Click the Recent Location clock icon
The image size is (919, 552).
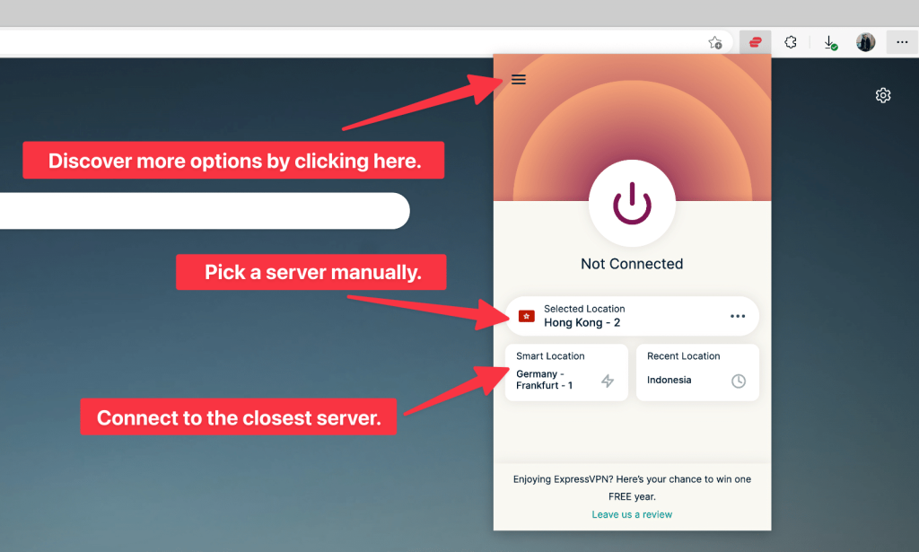[x=739, y=381]
